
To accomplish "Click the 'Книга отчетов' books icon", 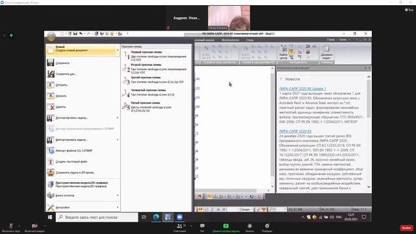I will click(51, 195).
